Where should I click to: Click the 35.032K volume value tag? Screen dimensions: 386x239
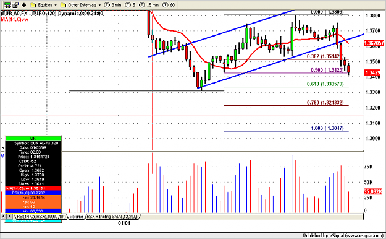click(x=373, y=191)
